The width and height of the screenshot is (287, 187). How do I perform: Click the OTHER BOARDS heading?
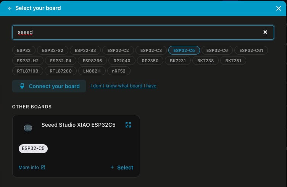click(x=32, y=107)
